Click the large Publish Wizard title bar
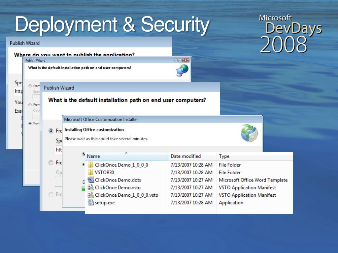Viewport: 338px width, 253px height. (x=130, y=88)
